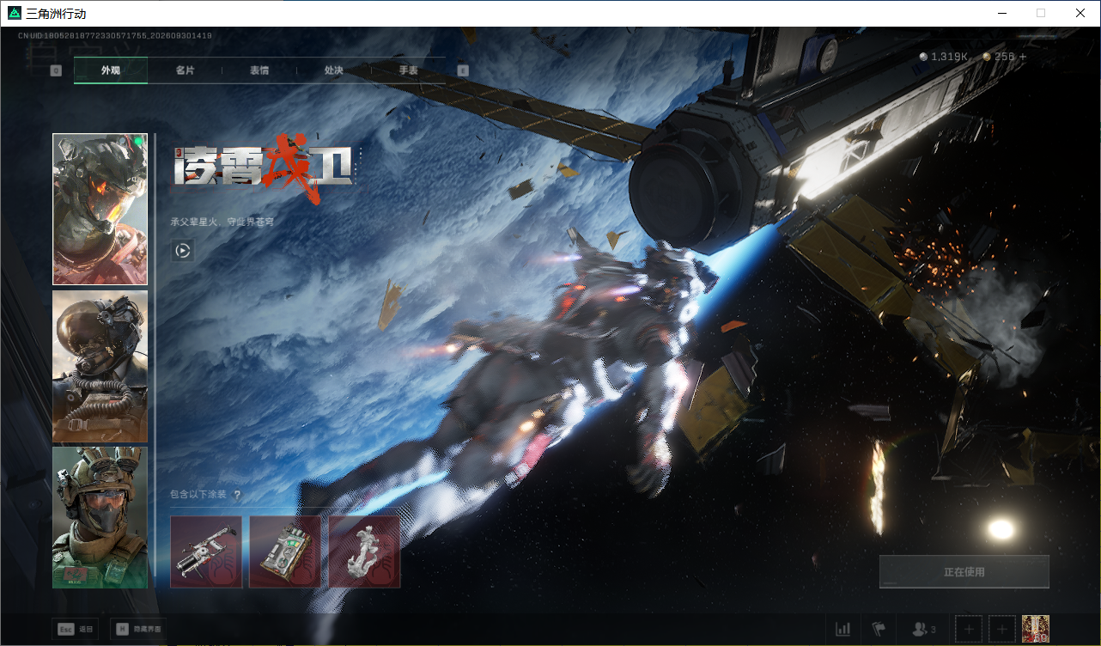Open the friends list icon showing 3
1101x646 pixels.
point(924,630)
